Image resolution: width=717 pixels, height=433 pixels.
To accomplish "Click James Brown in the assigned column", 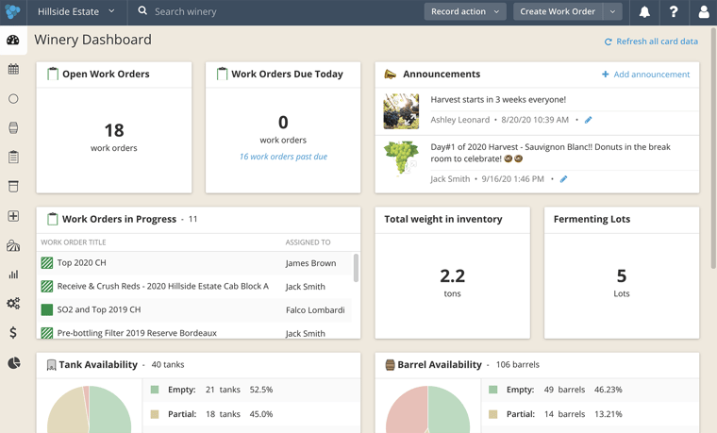I will (310, 263).
